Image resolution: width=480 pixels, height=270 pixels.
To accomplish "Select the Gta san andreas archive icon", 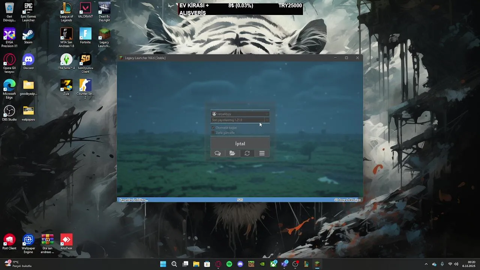I will (47, 244).
